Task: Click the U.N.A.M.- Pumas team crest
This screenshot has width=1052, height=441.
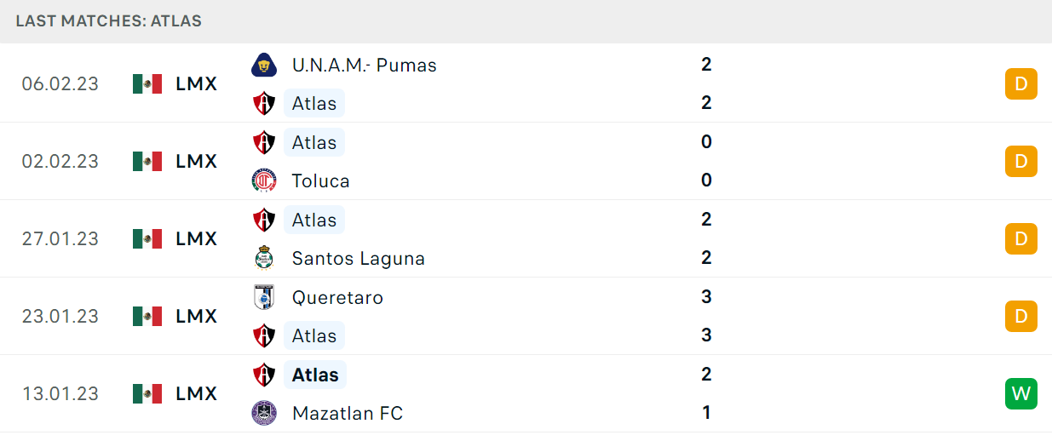Action: 264,65
